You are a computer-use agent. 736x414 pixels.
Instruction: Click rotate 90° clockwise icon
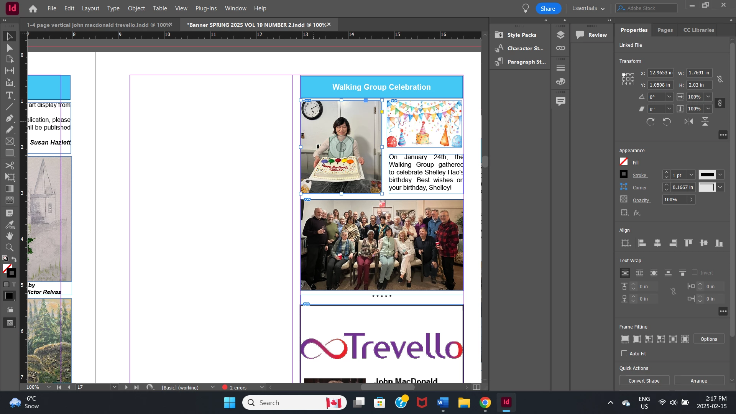(651, 122)
